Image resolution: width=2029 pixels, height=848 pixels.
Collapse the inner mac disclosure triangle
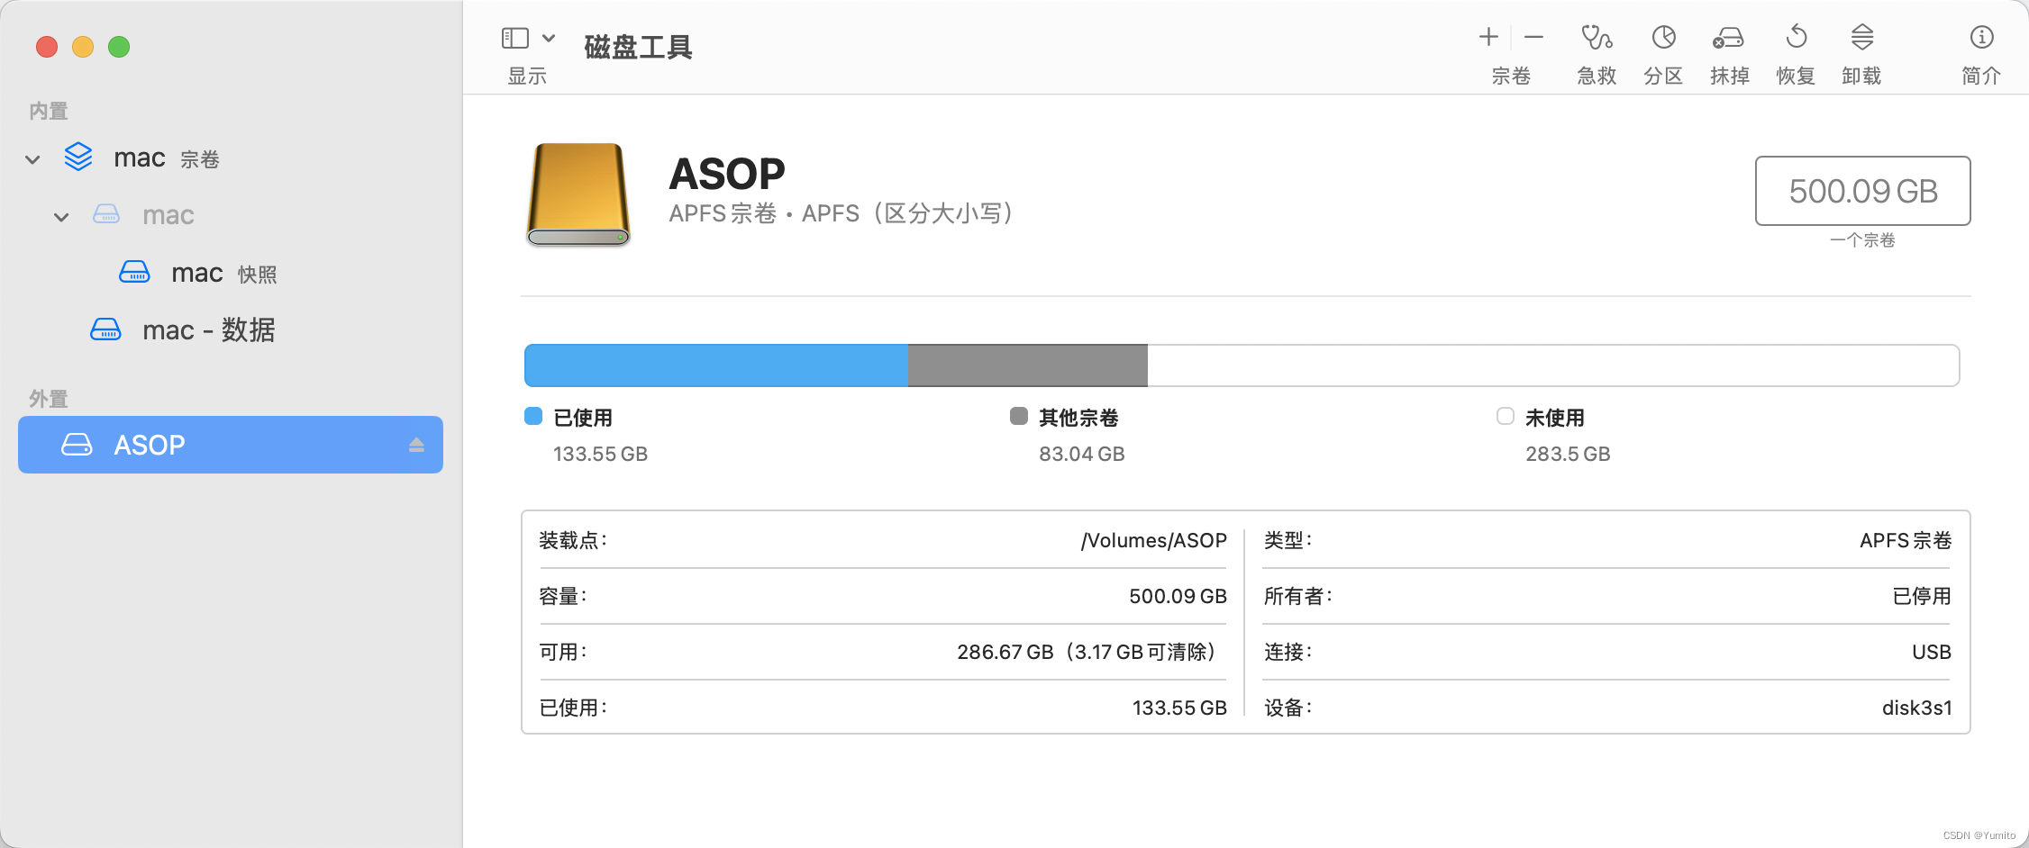[60, 216]
